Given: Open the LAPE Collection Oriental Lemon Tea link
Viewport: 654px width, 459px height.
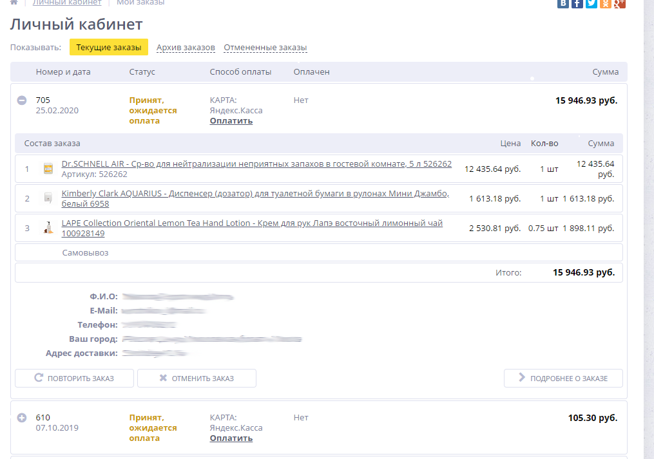Looking at the screenshot, I should (252, 228).
